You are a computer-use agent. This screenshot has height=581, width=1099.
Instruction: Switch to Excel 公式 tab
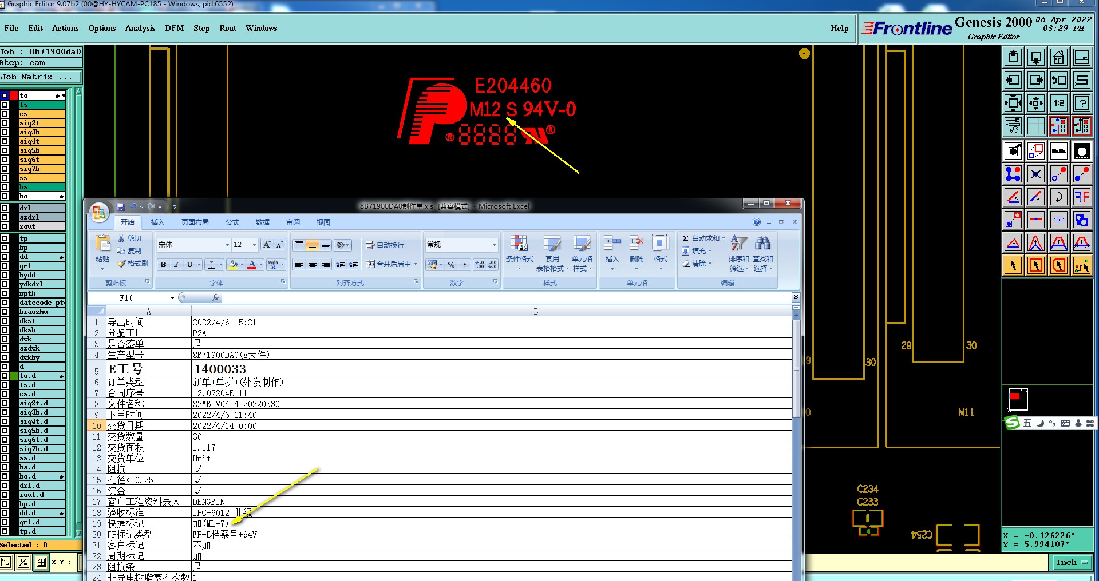point(232,222)
